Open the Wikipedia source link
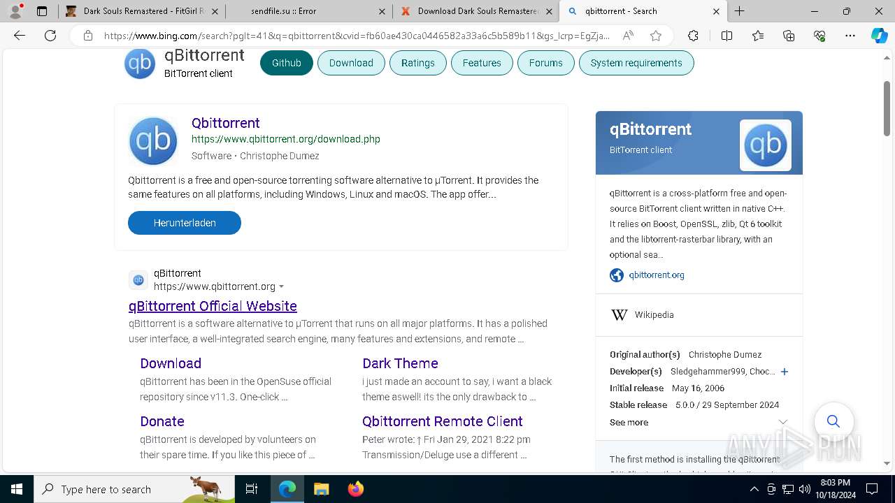This screenshot has width=895, height=503. [654, 315]
